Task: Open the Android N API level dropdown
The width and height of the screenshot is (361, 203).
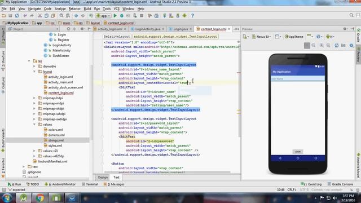Action: coord(330,37)
